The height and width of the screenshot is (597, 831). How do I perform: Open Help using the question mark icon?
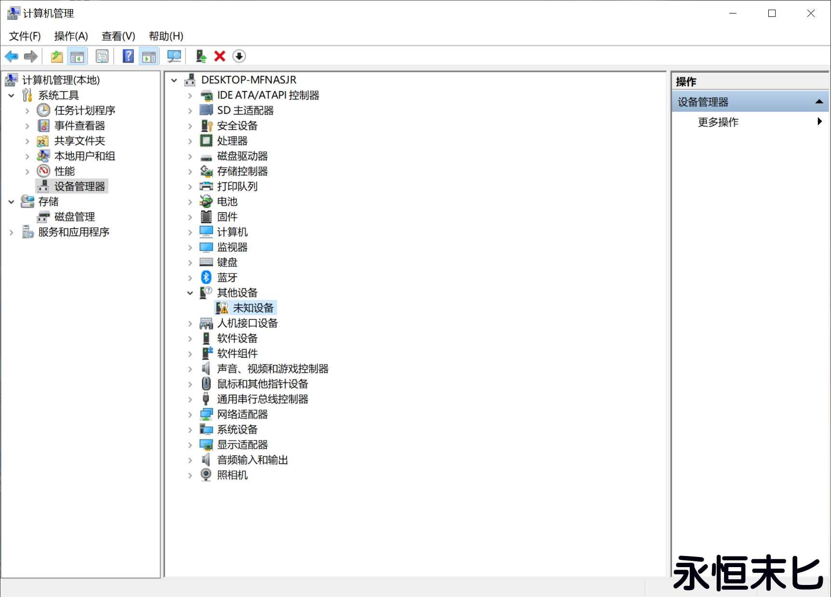[128, 56]
